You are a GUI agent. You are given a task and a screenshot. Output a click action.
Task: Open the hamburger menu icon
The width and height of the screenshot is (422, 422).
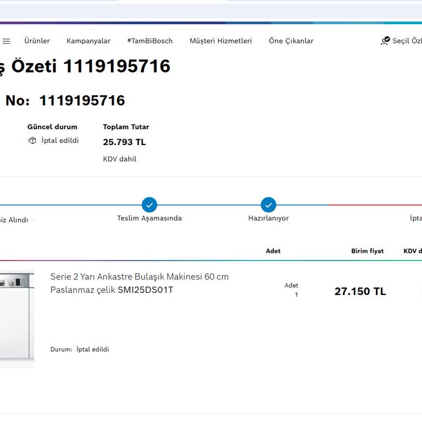(6, 41)
